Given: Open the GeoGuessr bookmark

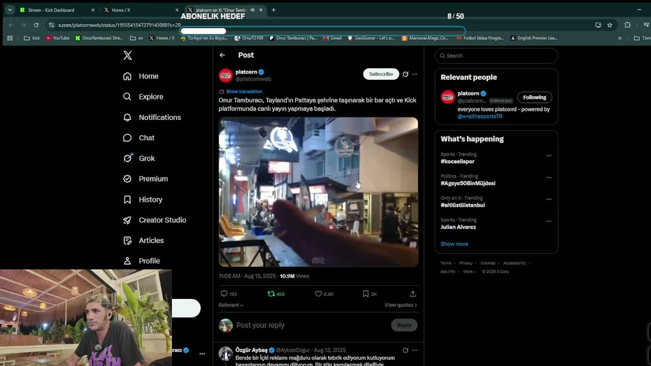Looking at the screenshot, I should pyautogui.click(x=371, y=38).
